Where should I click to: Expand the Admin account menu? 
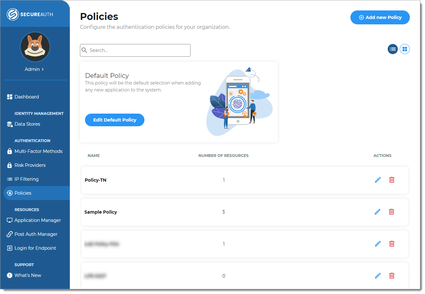coord(34,69)
